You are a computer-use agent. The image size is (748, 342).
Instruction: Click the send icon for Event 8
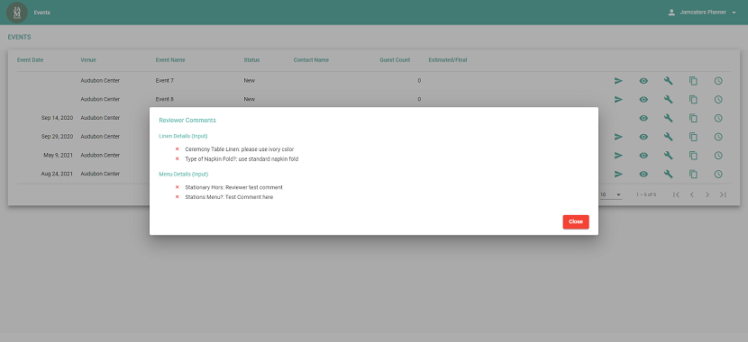[619, 100]
